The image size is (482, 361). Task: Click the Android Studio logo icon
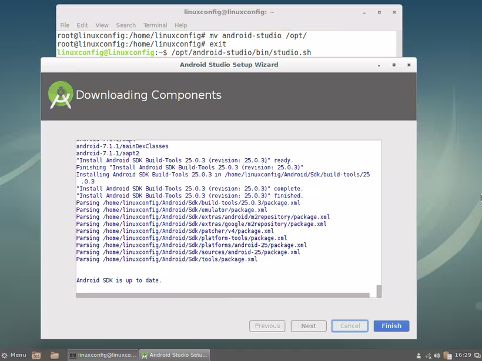coord(61,95)
